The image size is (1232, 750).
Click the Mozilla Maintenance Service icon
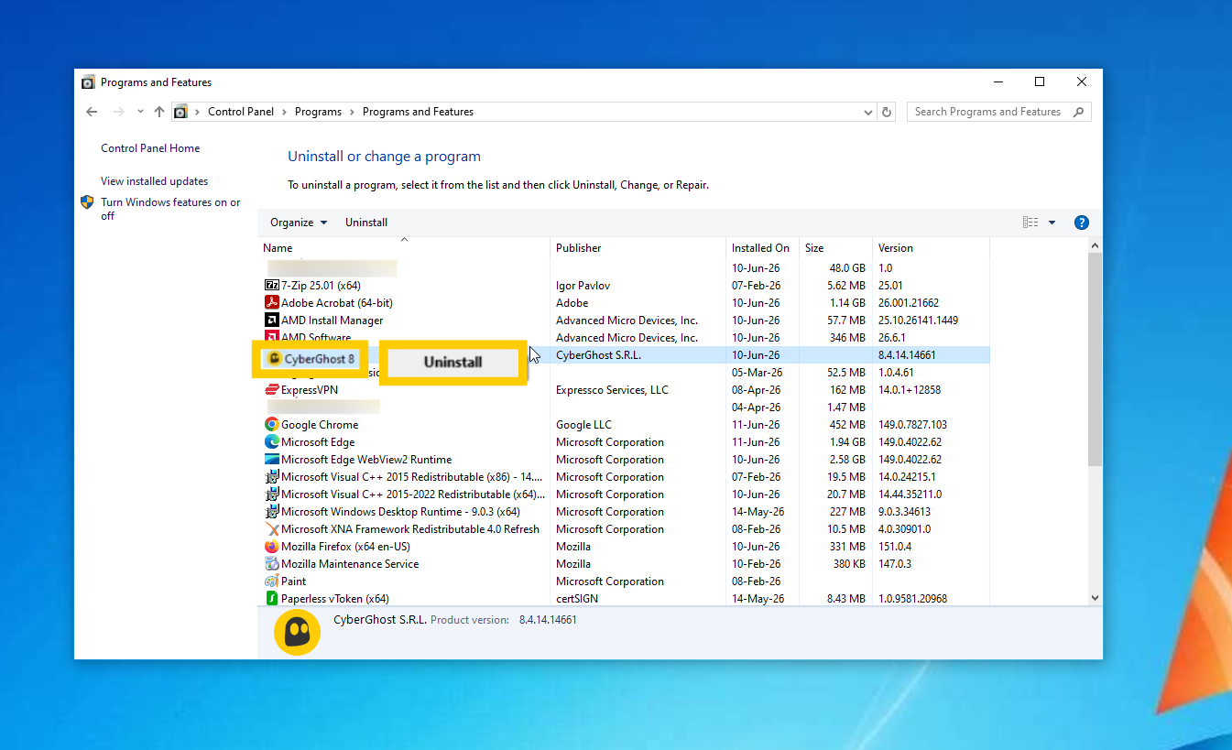coord(271,564)
